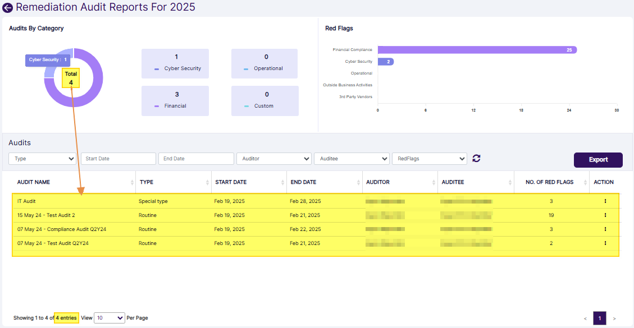634x328 pixels.
Task: Refresh the audits list
Action: click(476, 159)
